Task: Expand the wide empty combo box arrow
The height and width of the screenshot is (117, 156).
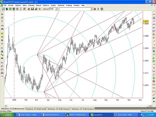Action: (91, 9)
